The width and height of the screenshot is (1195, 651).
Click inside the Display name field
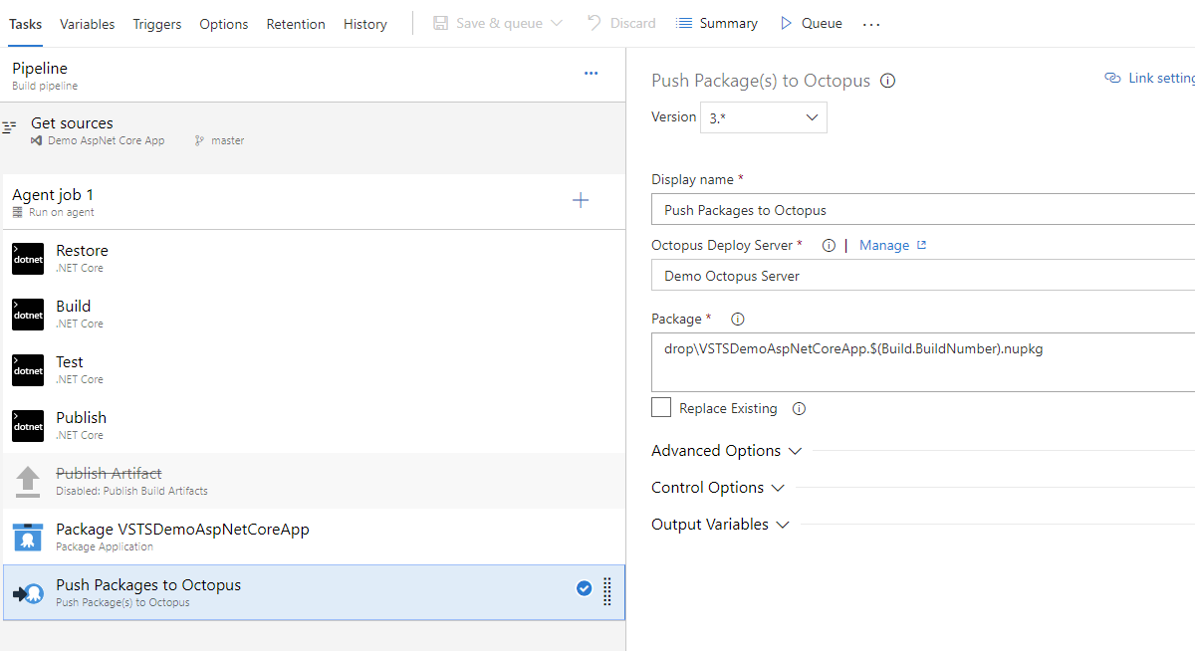click(x=896, y=209)
